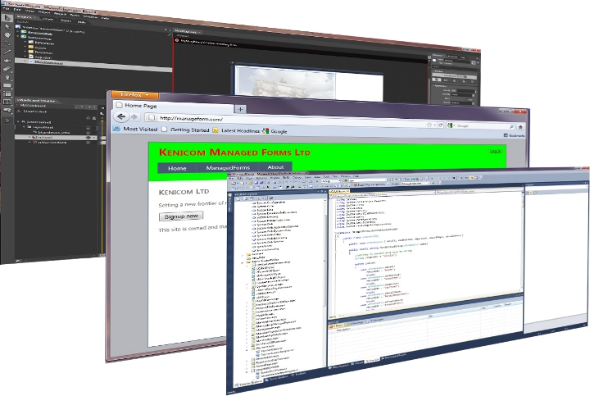The width and height of the screenshot is (590, 396).
Task: Select the Paint Bucket tool in Blend
Action: point(7,60)
